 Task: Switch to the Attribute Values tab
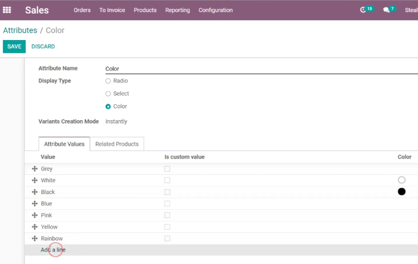pyautogui.click(x=64, y=144)
